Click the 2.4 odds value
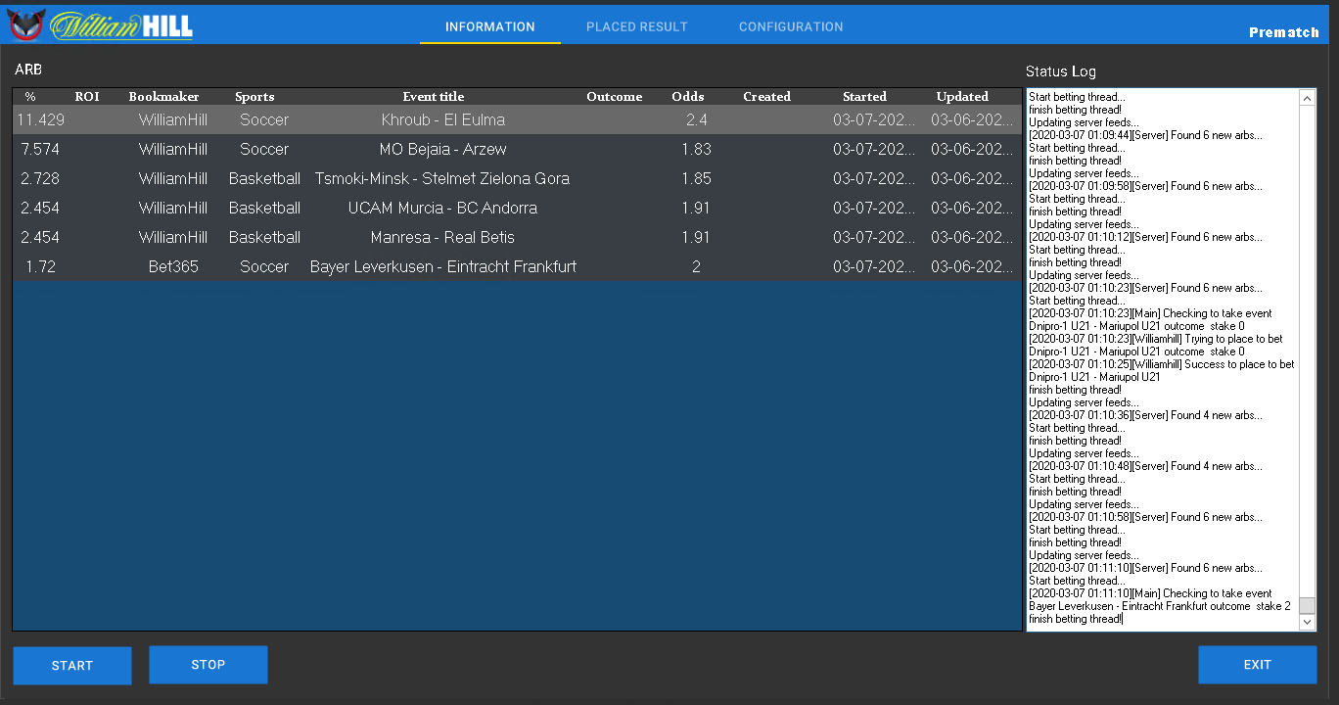The image size is (1339, 705). pyautogui.click(x=696, y=120)
